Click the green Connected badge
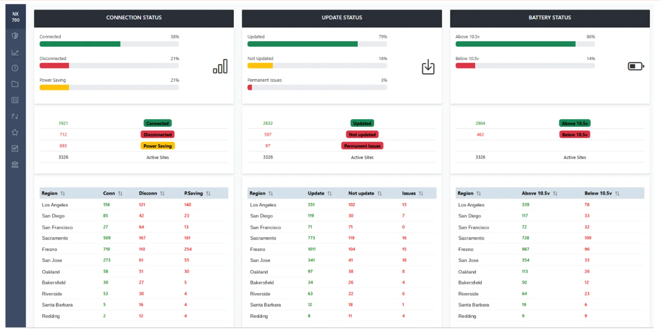Viewport: 661px width, 333px height. pyautogui.click(x=157, y=123)
